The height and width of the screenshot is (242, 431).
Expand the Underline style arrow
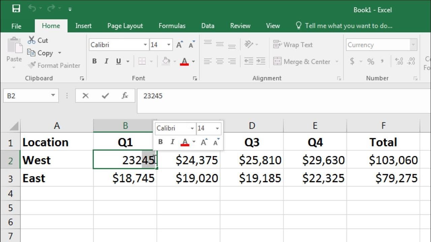128,62
